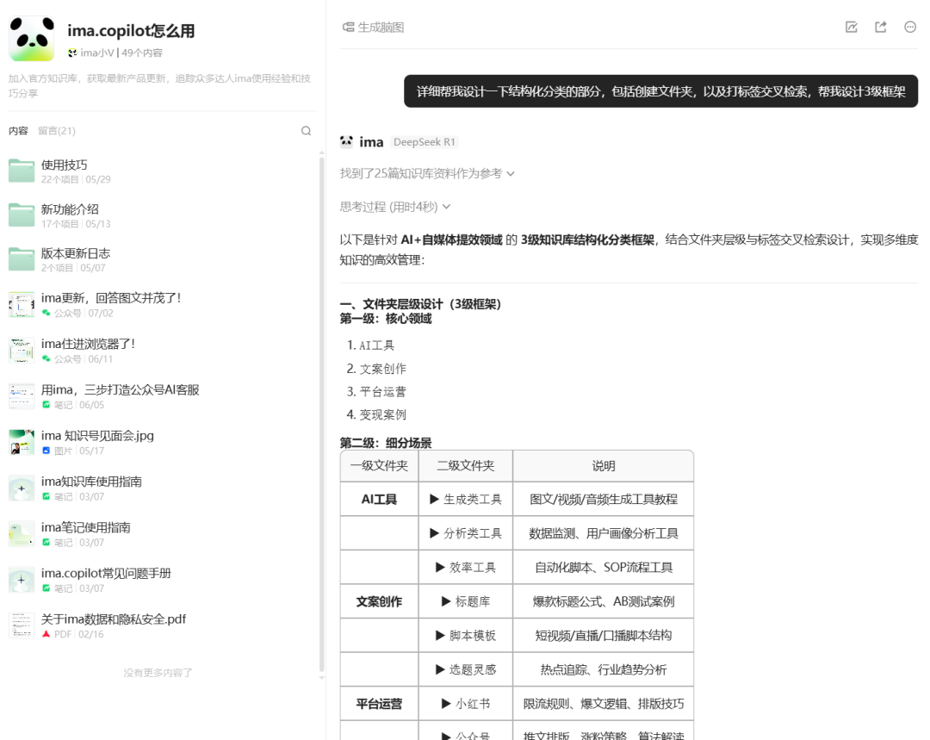Click the edit note icon at top right

click(x=851, y=28)
